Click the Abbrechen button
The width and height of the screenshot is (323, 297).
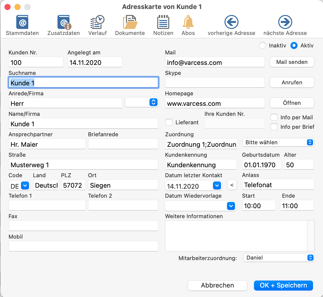(x=217, y=285)
